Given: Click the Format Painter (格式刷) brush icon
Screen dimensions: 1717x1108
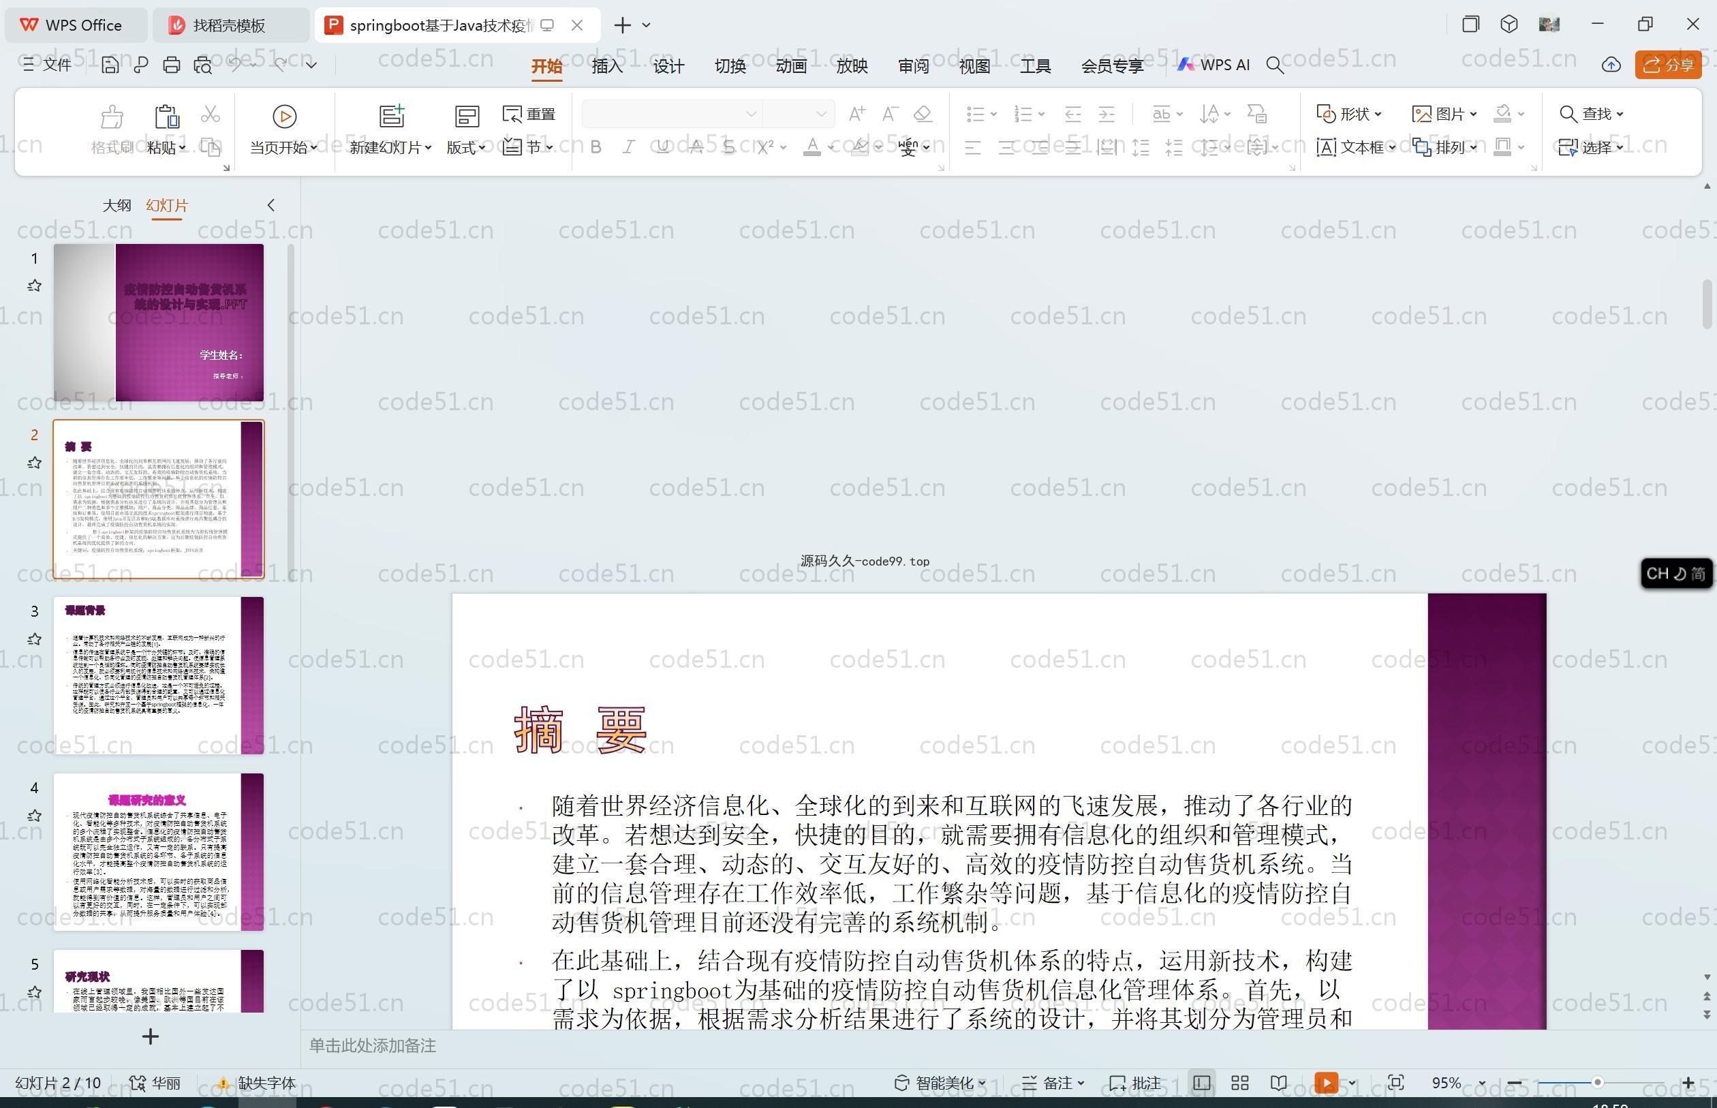Looking at the screenshot, I should point(112,117).
